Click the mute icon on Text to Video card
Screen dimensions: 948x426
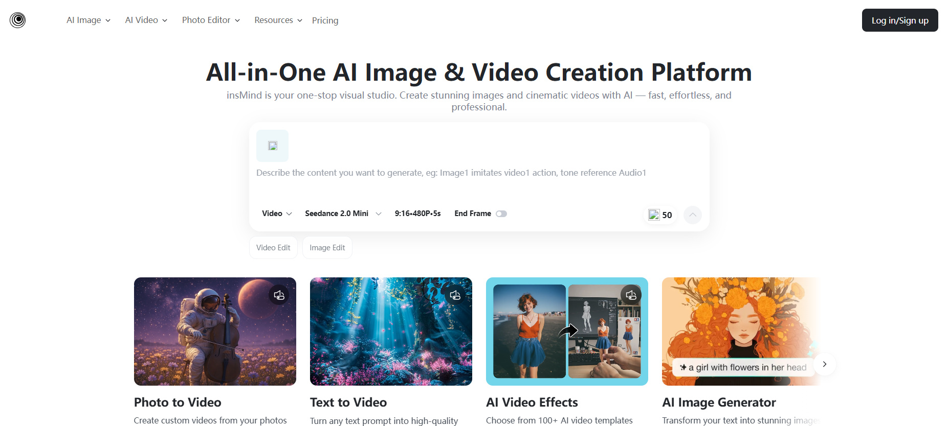[x=455, y=295]
